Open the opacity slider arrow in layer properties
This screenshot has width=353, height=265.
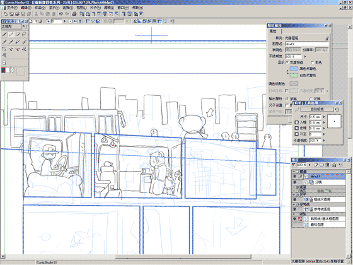click(x=305, y=57)
